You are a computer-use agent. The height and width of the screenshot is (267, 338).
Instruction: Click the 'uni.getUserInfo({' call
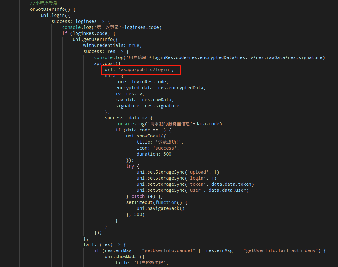95,39
